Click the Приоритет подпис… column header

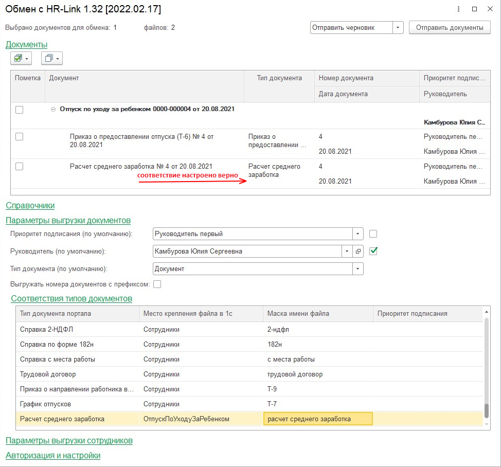click(x=455, y=78)
